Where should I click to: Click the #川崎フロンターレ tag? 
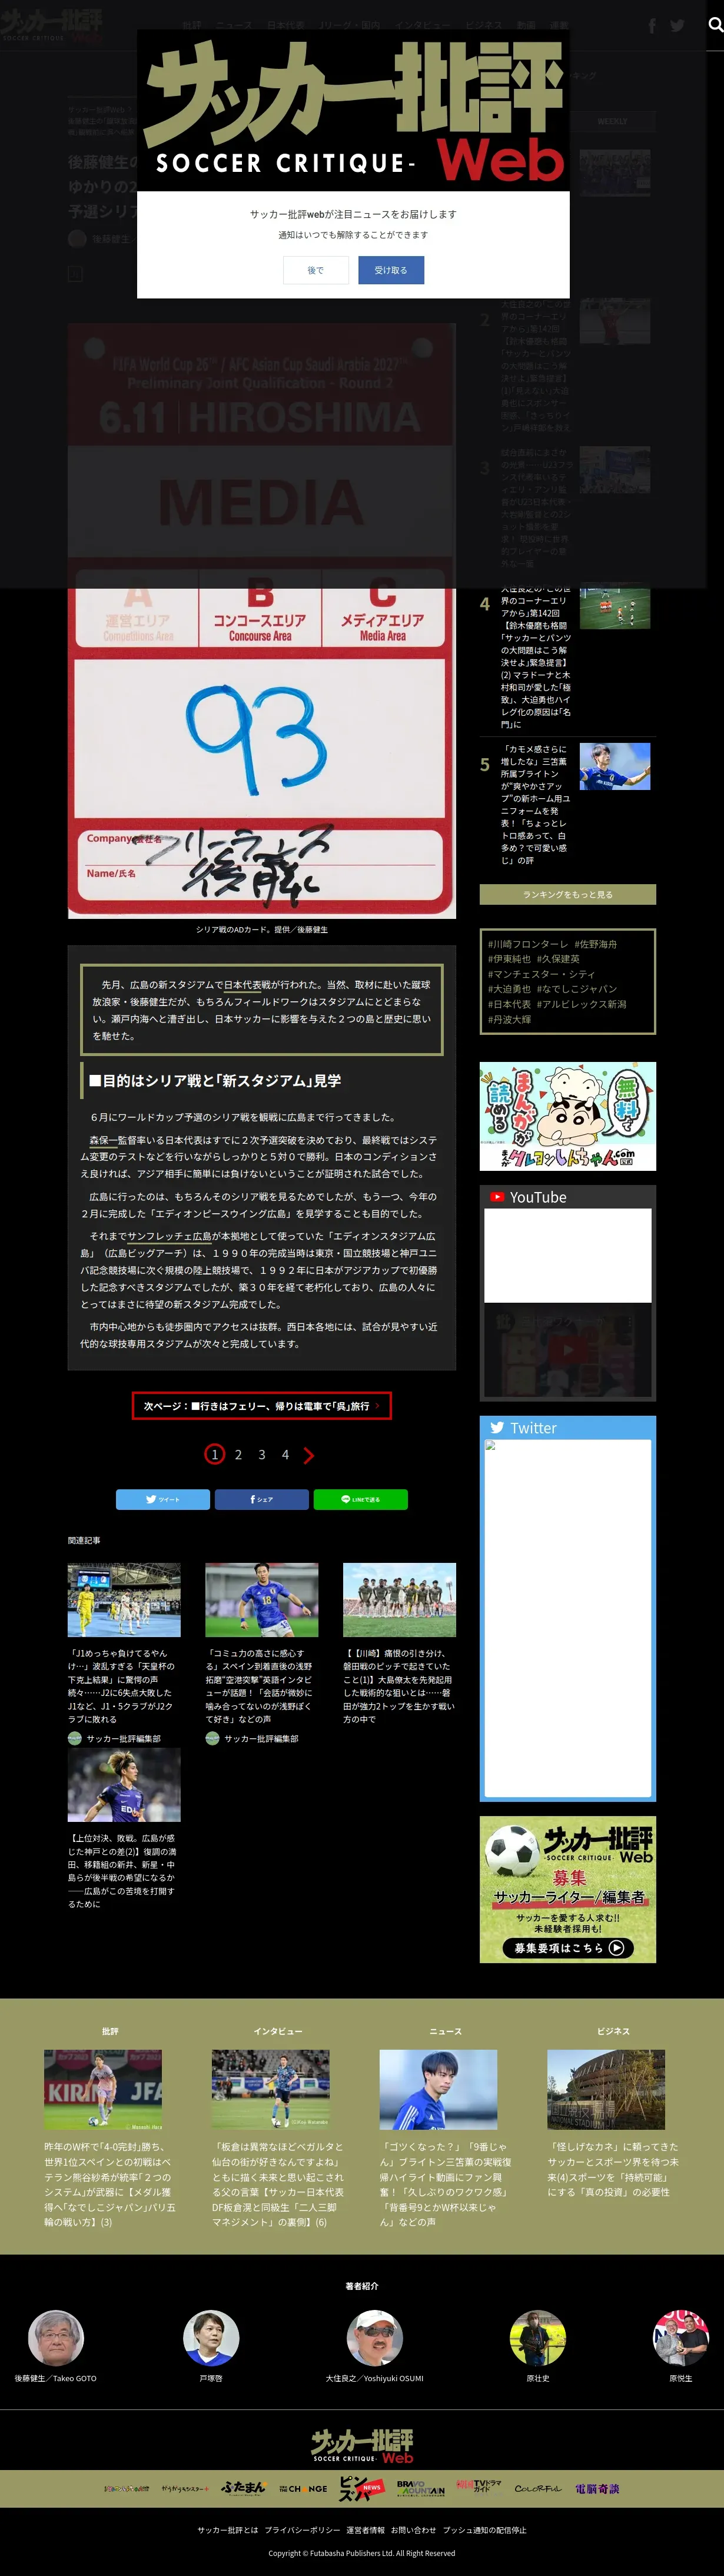pos(527,944)
